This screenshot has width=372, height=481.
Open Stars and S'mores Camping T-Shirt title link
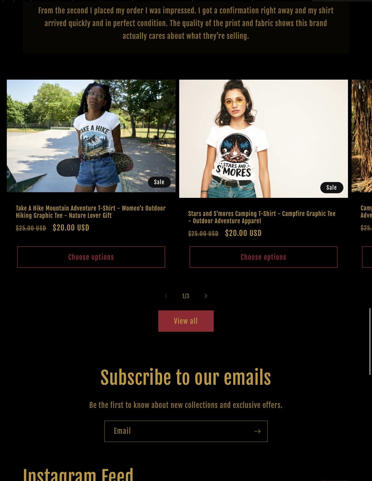coord(262,217)
